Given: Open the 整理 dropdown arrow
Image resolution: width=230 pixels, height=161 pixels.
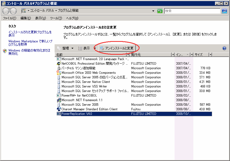Looking at the screenshot, I should [x=72, y=48].
